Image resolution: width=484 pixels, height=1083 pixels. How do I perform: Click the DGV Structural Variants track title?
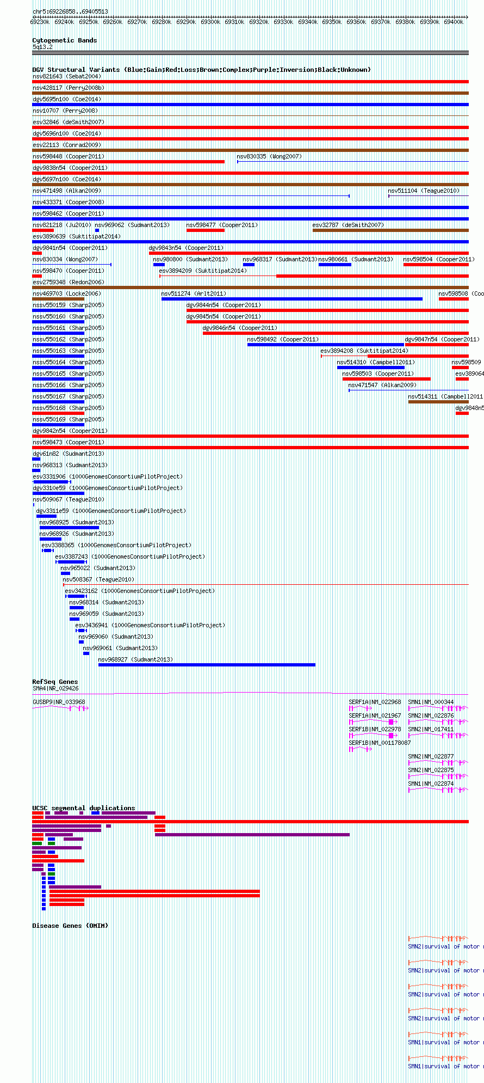(202, 70)
